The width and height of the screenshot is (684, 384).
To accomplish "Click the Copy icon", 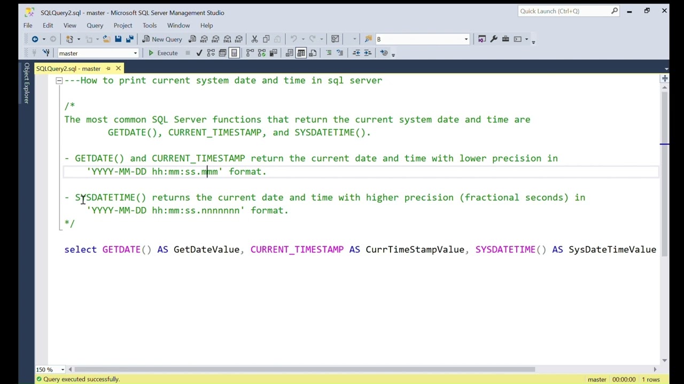I will click(x=266, y=39).
